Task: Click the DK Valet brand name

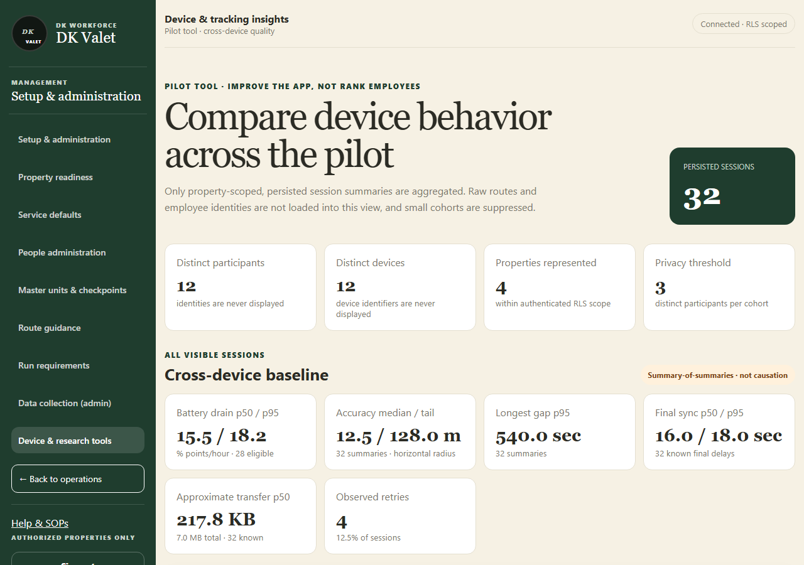Action: coord(86,38)
